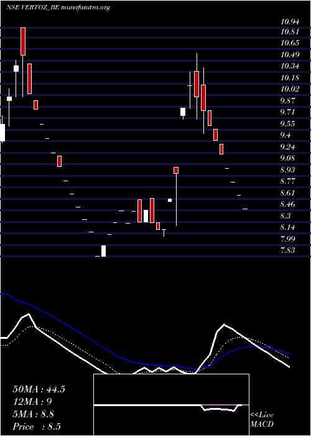Screen dimensions: 311x436
Task: Click the 10.65 price level label
Action: [x=290, y=43]
